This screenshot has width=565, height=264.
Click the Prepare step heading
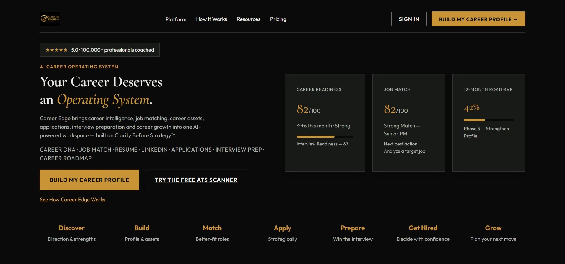point(353,228)
